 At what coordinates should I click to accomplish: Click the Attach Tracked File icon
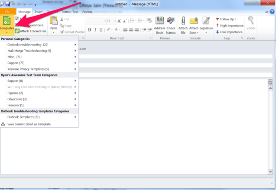click(x=17, y=31)
